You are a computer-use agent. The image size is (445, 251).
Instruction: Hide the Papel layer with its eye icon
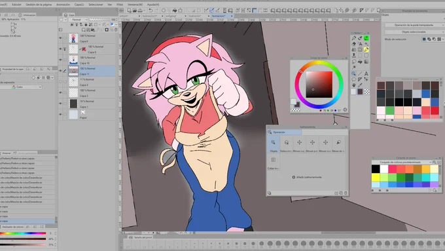click(60, 115)
